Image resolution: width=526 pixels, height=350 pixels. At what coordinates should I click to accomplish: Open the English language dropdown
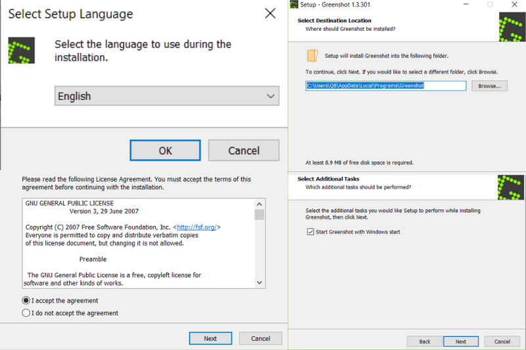167,96
